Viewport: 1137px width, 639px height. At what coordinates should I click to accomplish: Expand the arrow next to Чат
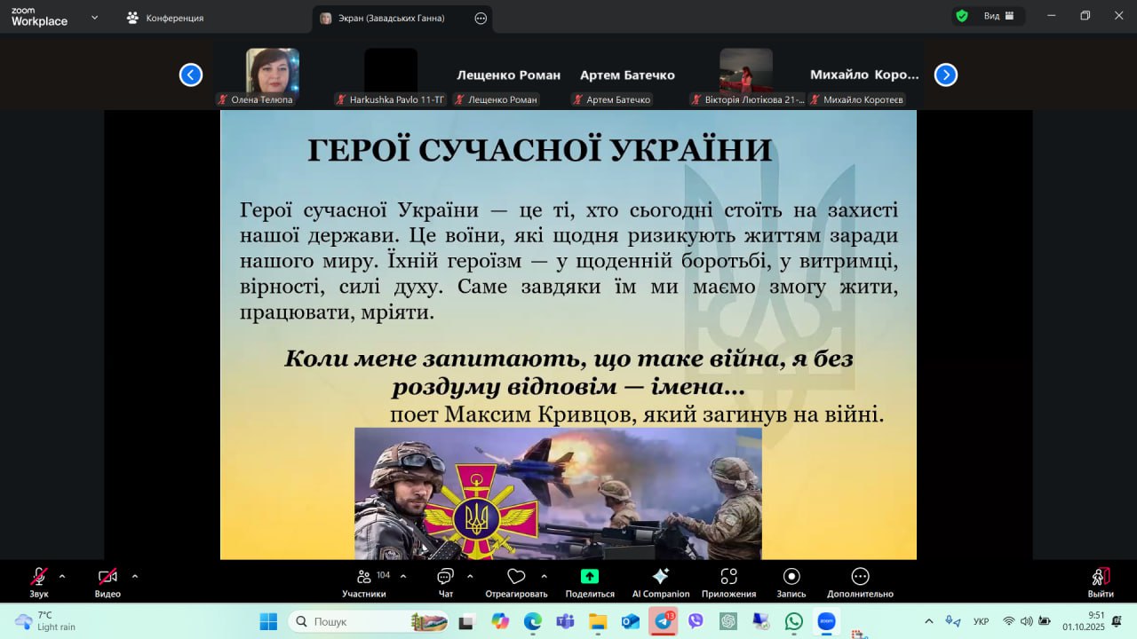(x=470, y=576)
